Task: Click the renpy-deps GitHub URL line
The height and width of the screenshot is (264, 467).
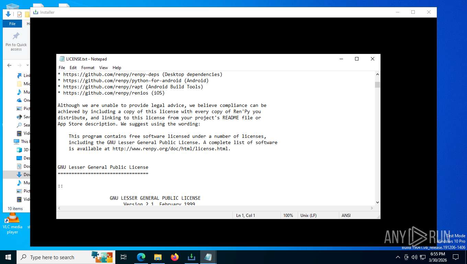Action: click(140, 74)
